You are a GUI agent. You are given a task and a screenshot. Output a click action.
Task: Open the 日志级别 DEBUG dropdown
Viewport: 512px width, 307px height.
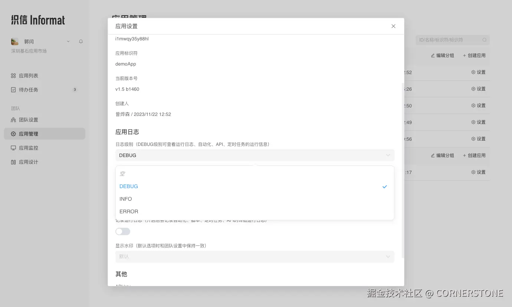point(255,155)
